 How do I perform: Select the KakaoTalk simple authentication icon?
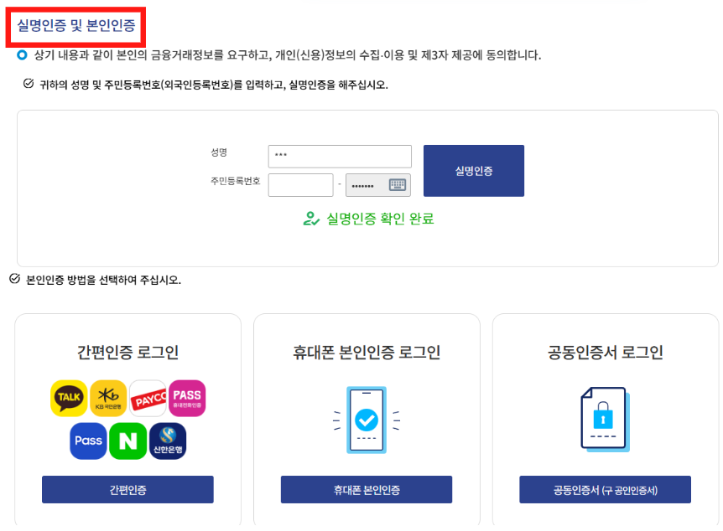pyautogui.click(x=68, y=398)
